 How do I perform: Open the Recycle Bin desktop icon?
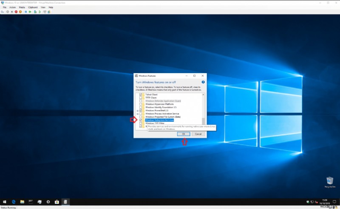point(330,182)
